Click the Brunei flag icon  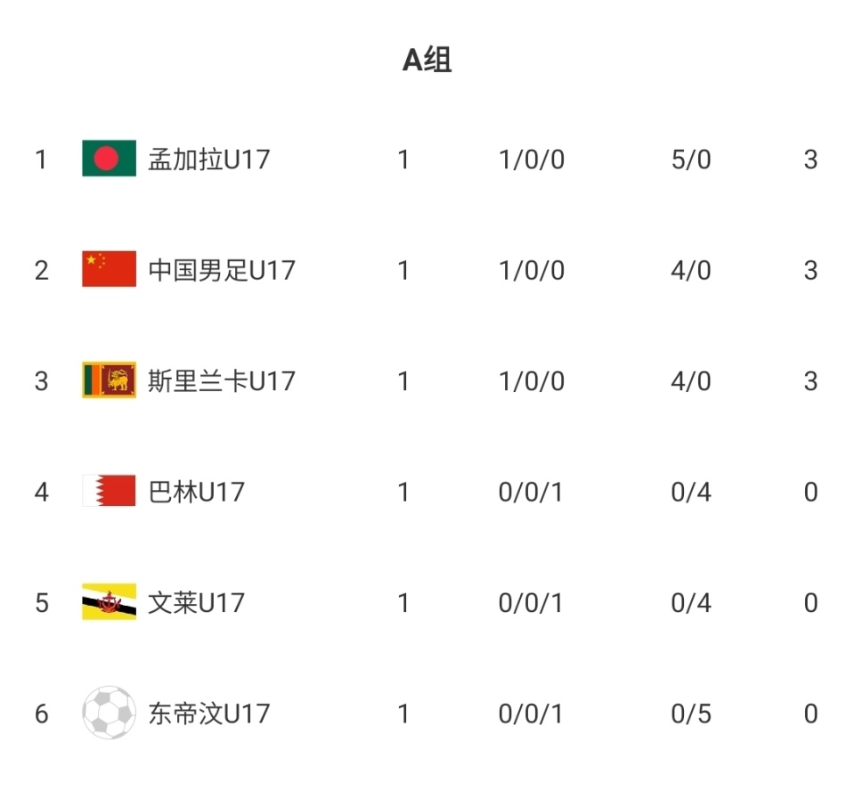point(109,602)
